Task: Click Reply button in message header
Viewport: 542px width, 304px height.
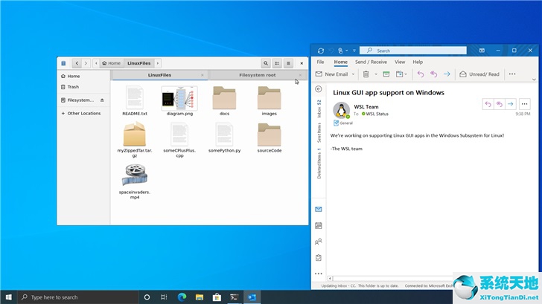Action: click(488, 104)
